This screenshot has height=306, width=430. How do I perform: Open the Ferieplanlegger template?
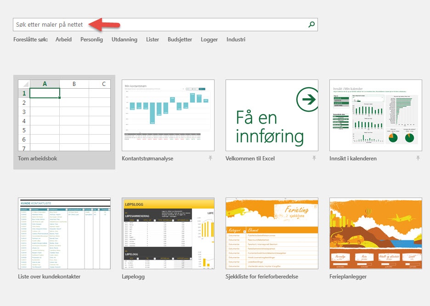376,233
